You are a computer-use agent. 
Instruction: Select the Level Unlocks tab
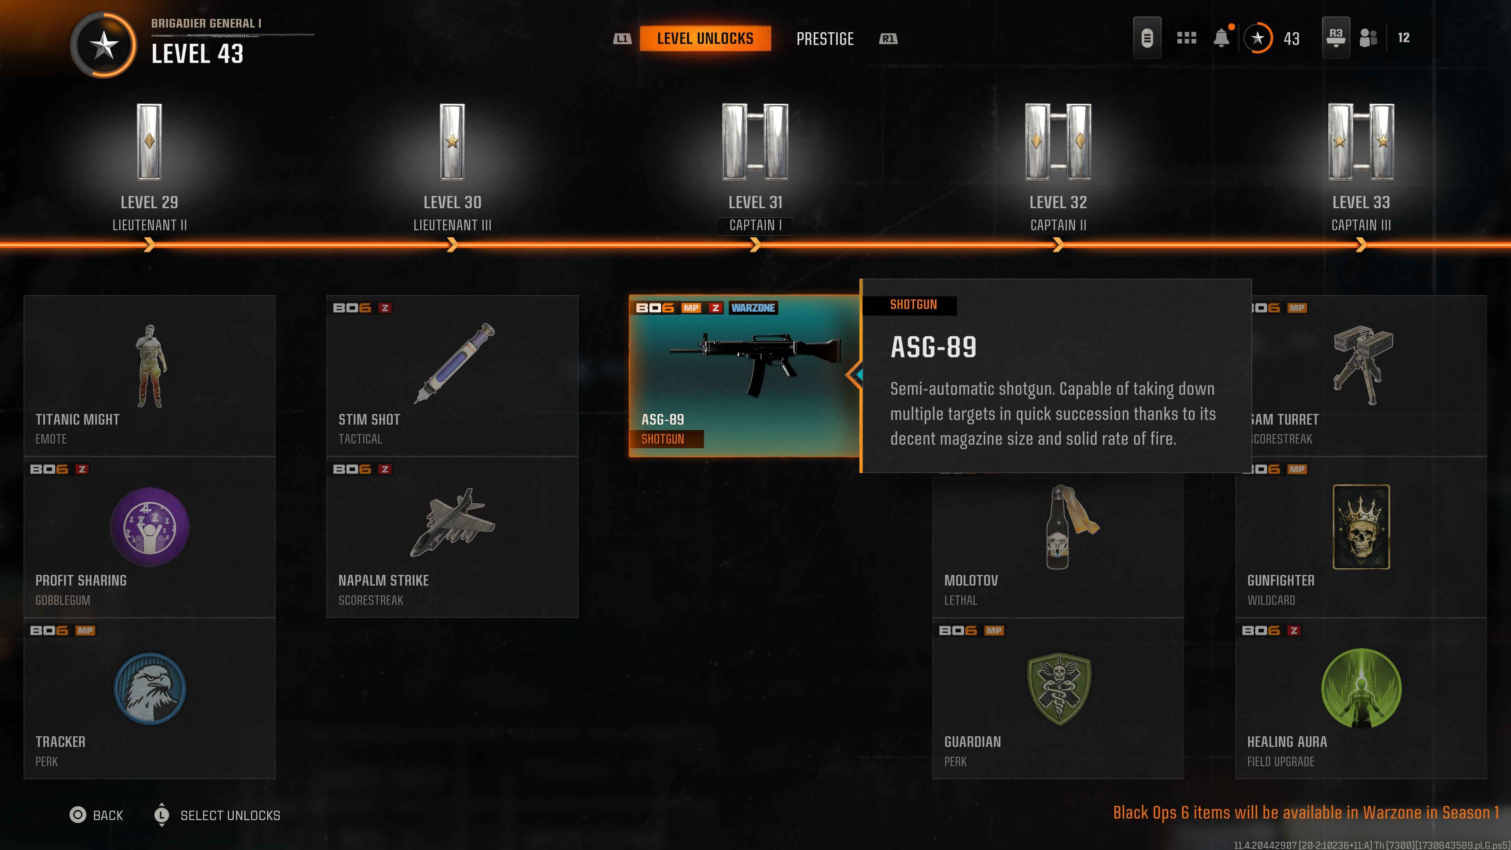pyautogui.click(x=705, y=39)
